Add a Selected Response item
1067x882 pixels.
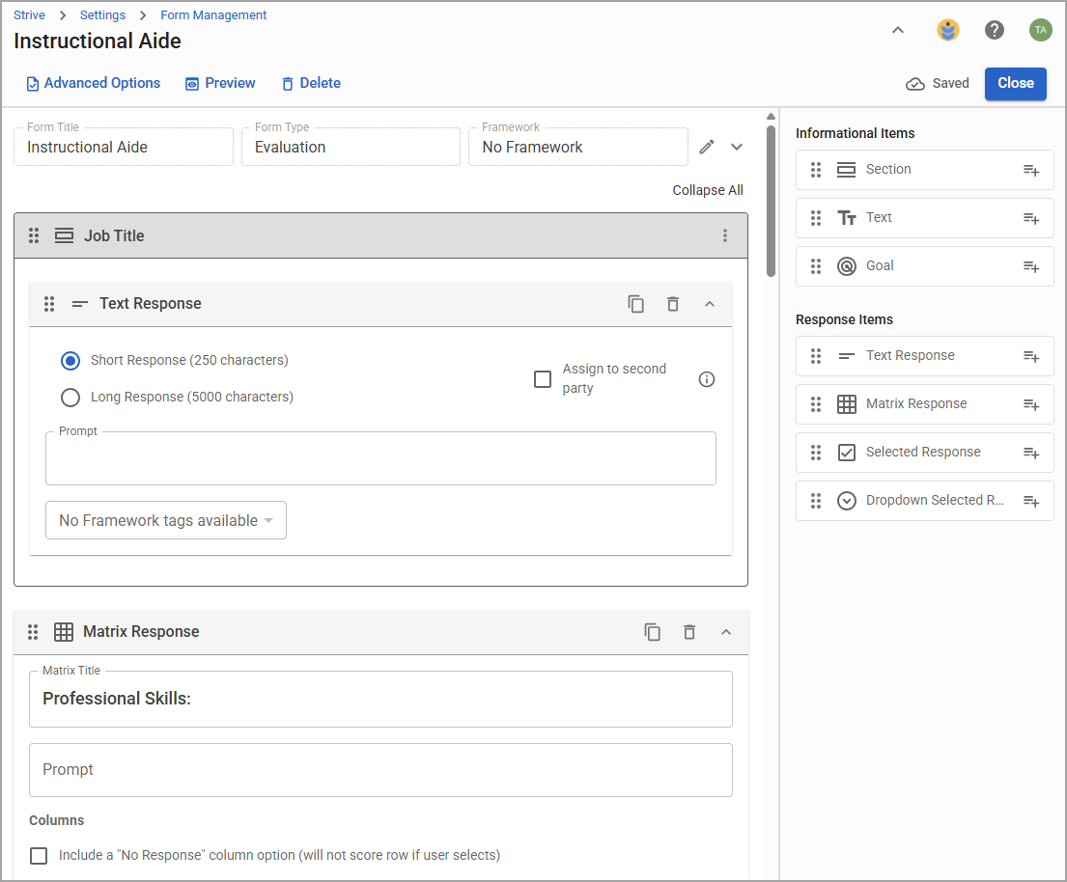tap(1031, 453)
